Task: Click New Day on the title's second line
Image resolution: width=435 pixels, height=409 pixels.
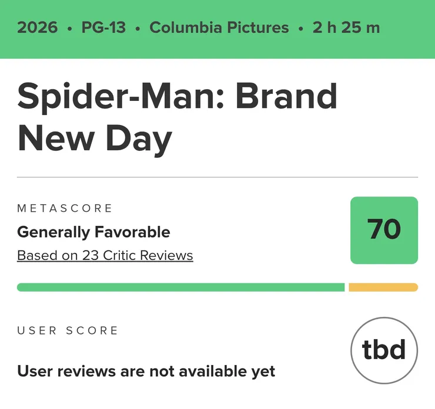Action: click(x=95, y=138)
